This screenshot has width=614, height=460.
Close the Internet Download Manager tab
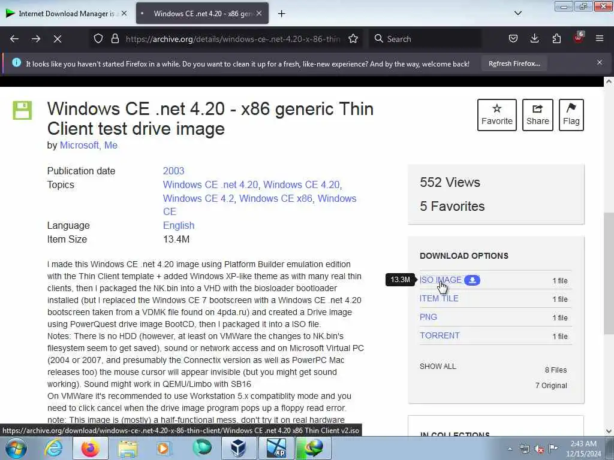pyautogui.click(x=124, y=13)
